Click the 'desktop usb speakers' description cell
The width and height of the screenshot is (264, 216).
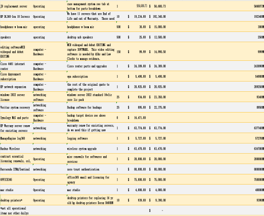point(91,37)
